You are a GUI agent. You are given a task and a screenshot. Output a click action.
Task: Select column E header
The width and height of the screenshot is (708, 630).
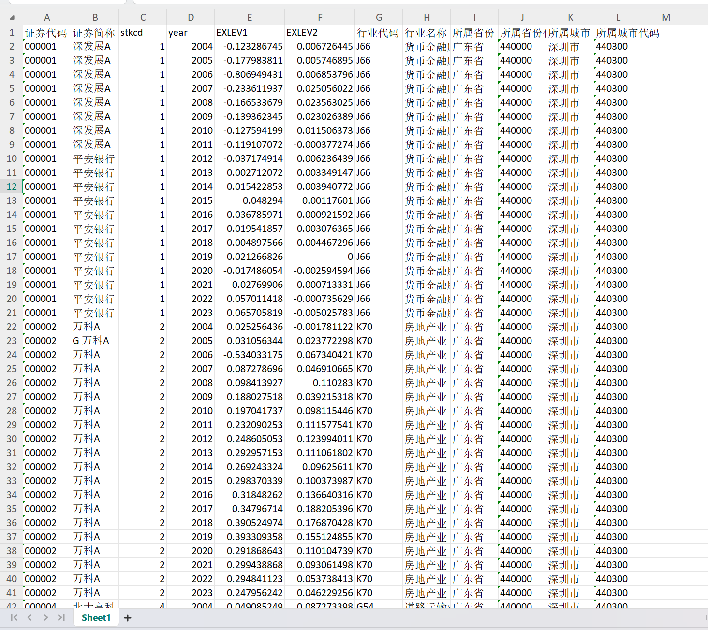point(250,18)
